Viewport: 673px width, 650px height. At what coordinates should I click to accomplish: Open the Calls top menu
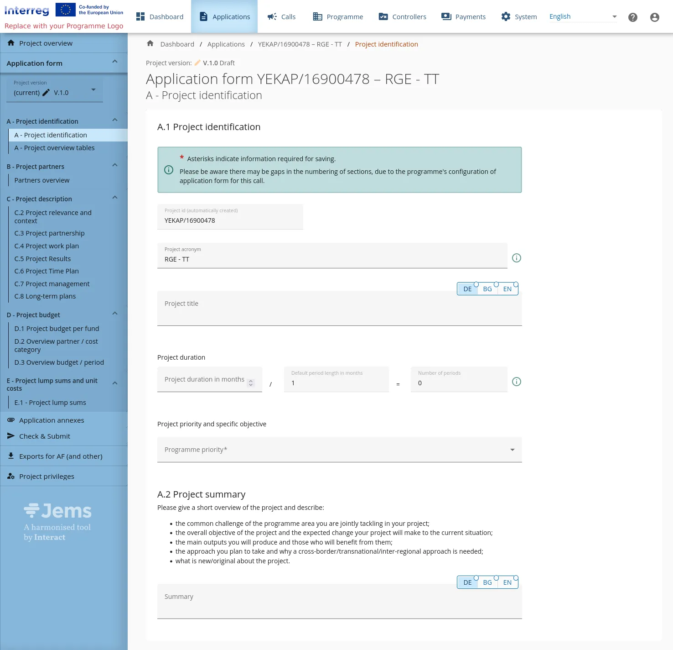(x=281, y=16)
